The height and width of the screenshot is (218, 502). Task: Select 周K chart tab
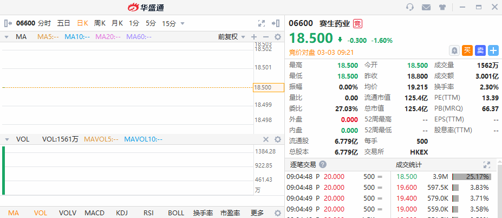(x=100, y=23)
